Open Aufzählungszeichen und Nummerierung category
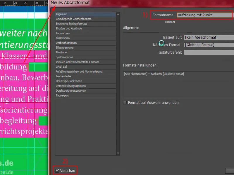This screenshot has height=175, width=234. (85, 71)
